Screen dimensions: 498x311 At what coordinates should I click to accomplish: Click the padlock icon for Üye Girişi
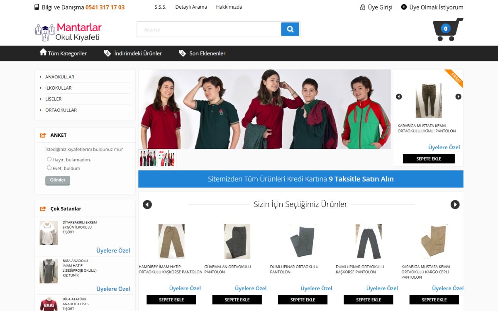click(363, 7)
